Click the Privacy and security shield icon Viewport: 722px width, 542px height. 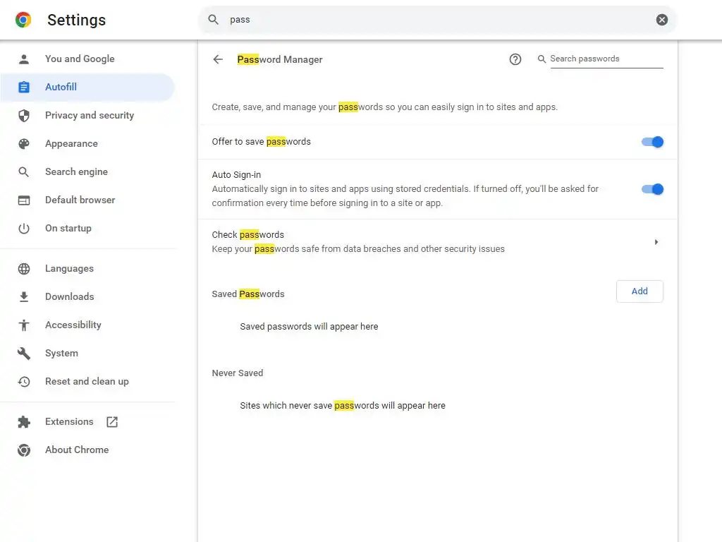(x=24, y=115)
